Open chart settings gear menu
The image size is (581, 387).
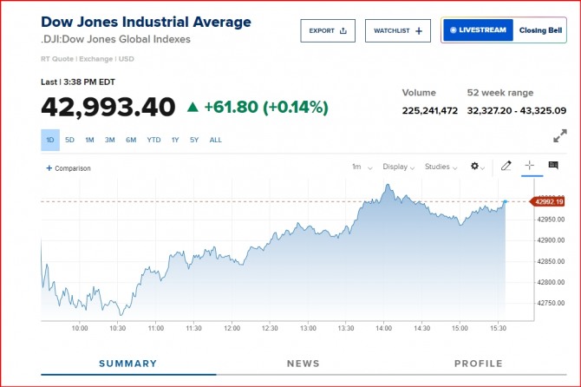(476, 167)
